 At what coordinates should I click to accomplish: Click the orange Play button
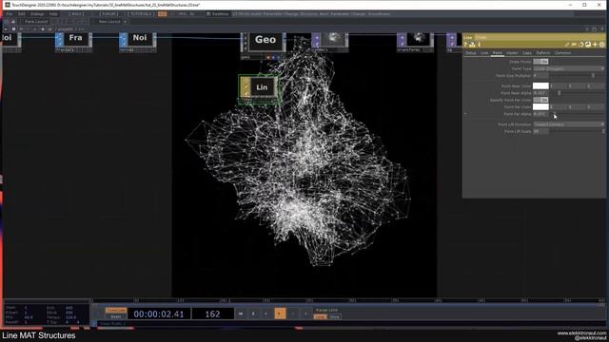[280, 313]
